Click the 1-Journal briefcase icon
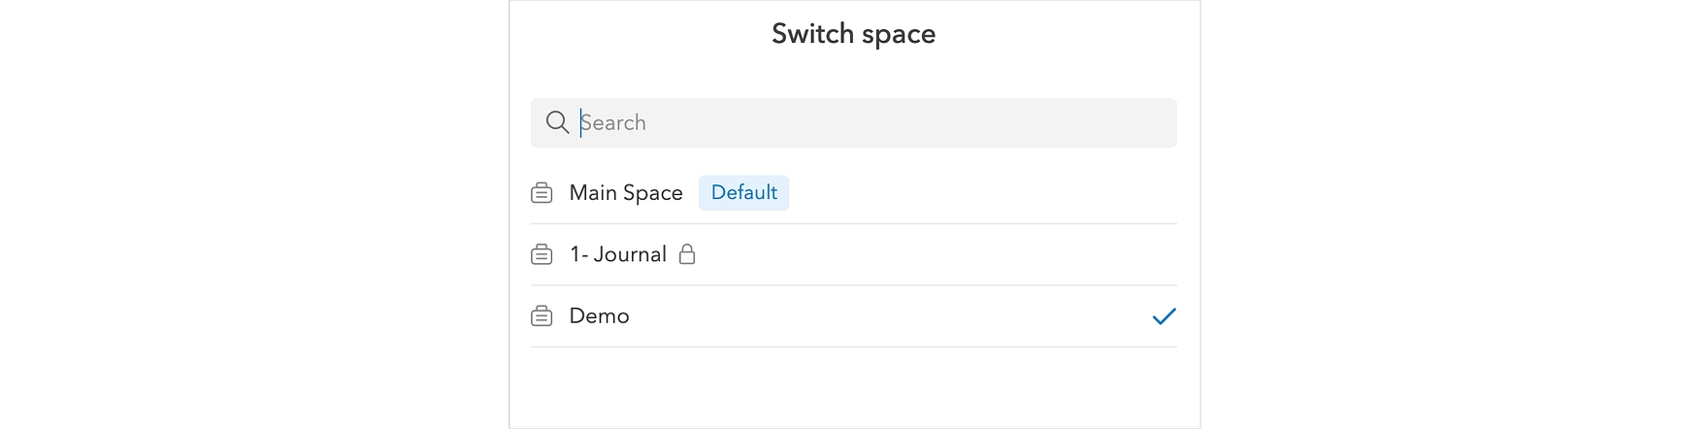1708x429 pixels. (542, 254)
